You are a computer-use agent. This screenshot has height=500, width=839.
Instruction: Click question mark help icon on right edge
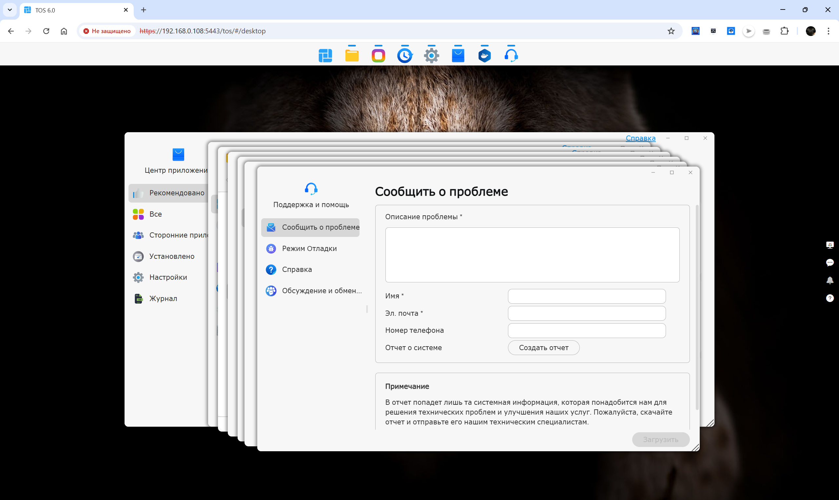coord(829,298)
